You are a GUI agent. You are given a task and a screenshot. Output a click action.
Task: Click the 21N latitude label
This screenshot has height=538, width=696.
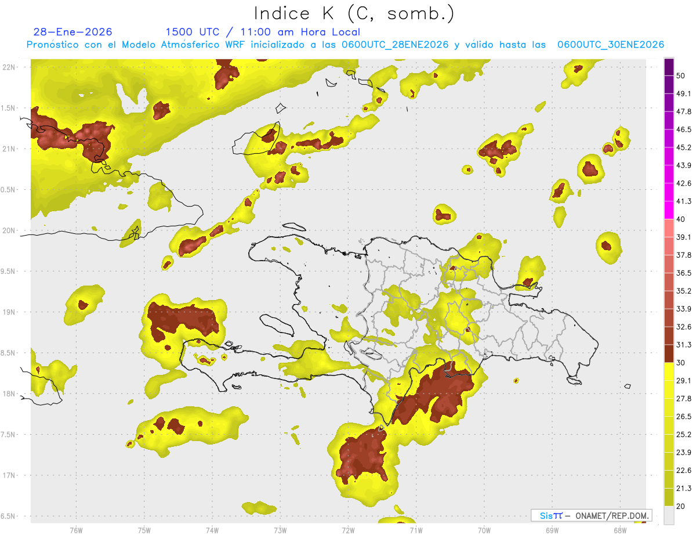coord(8,149)
